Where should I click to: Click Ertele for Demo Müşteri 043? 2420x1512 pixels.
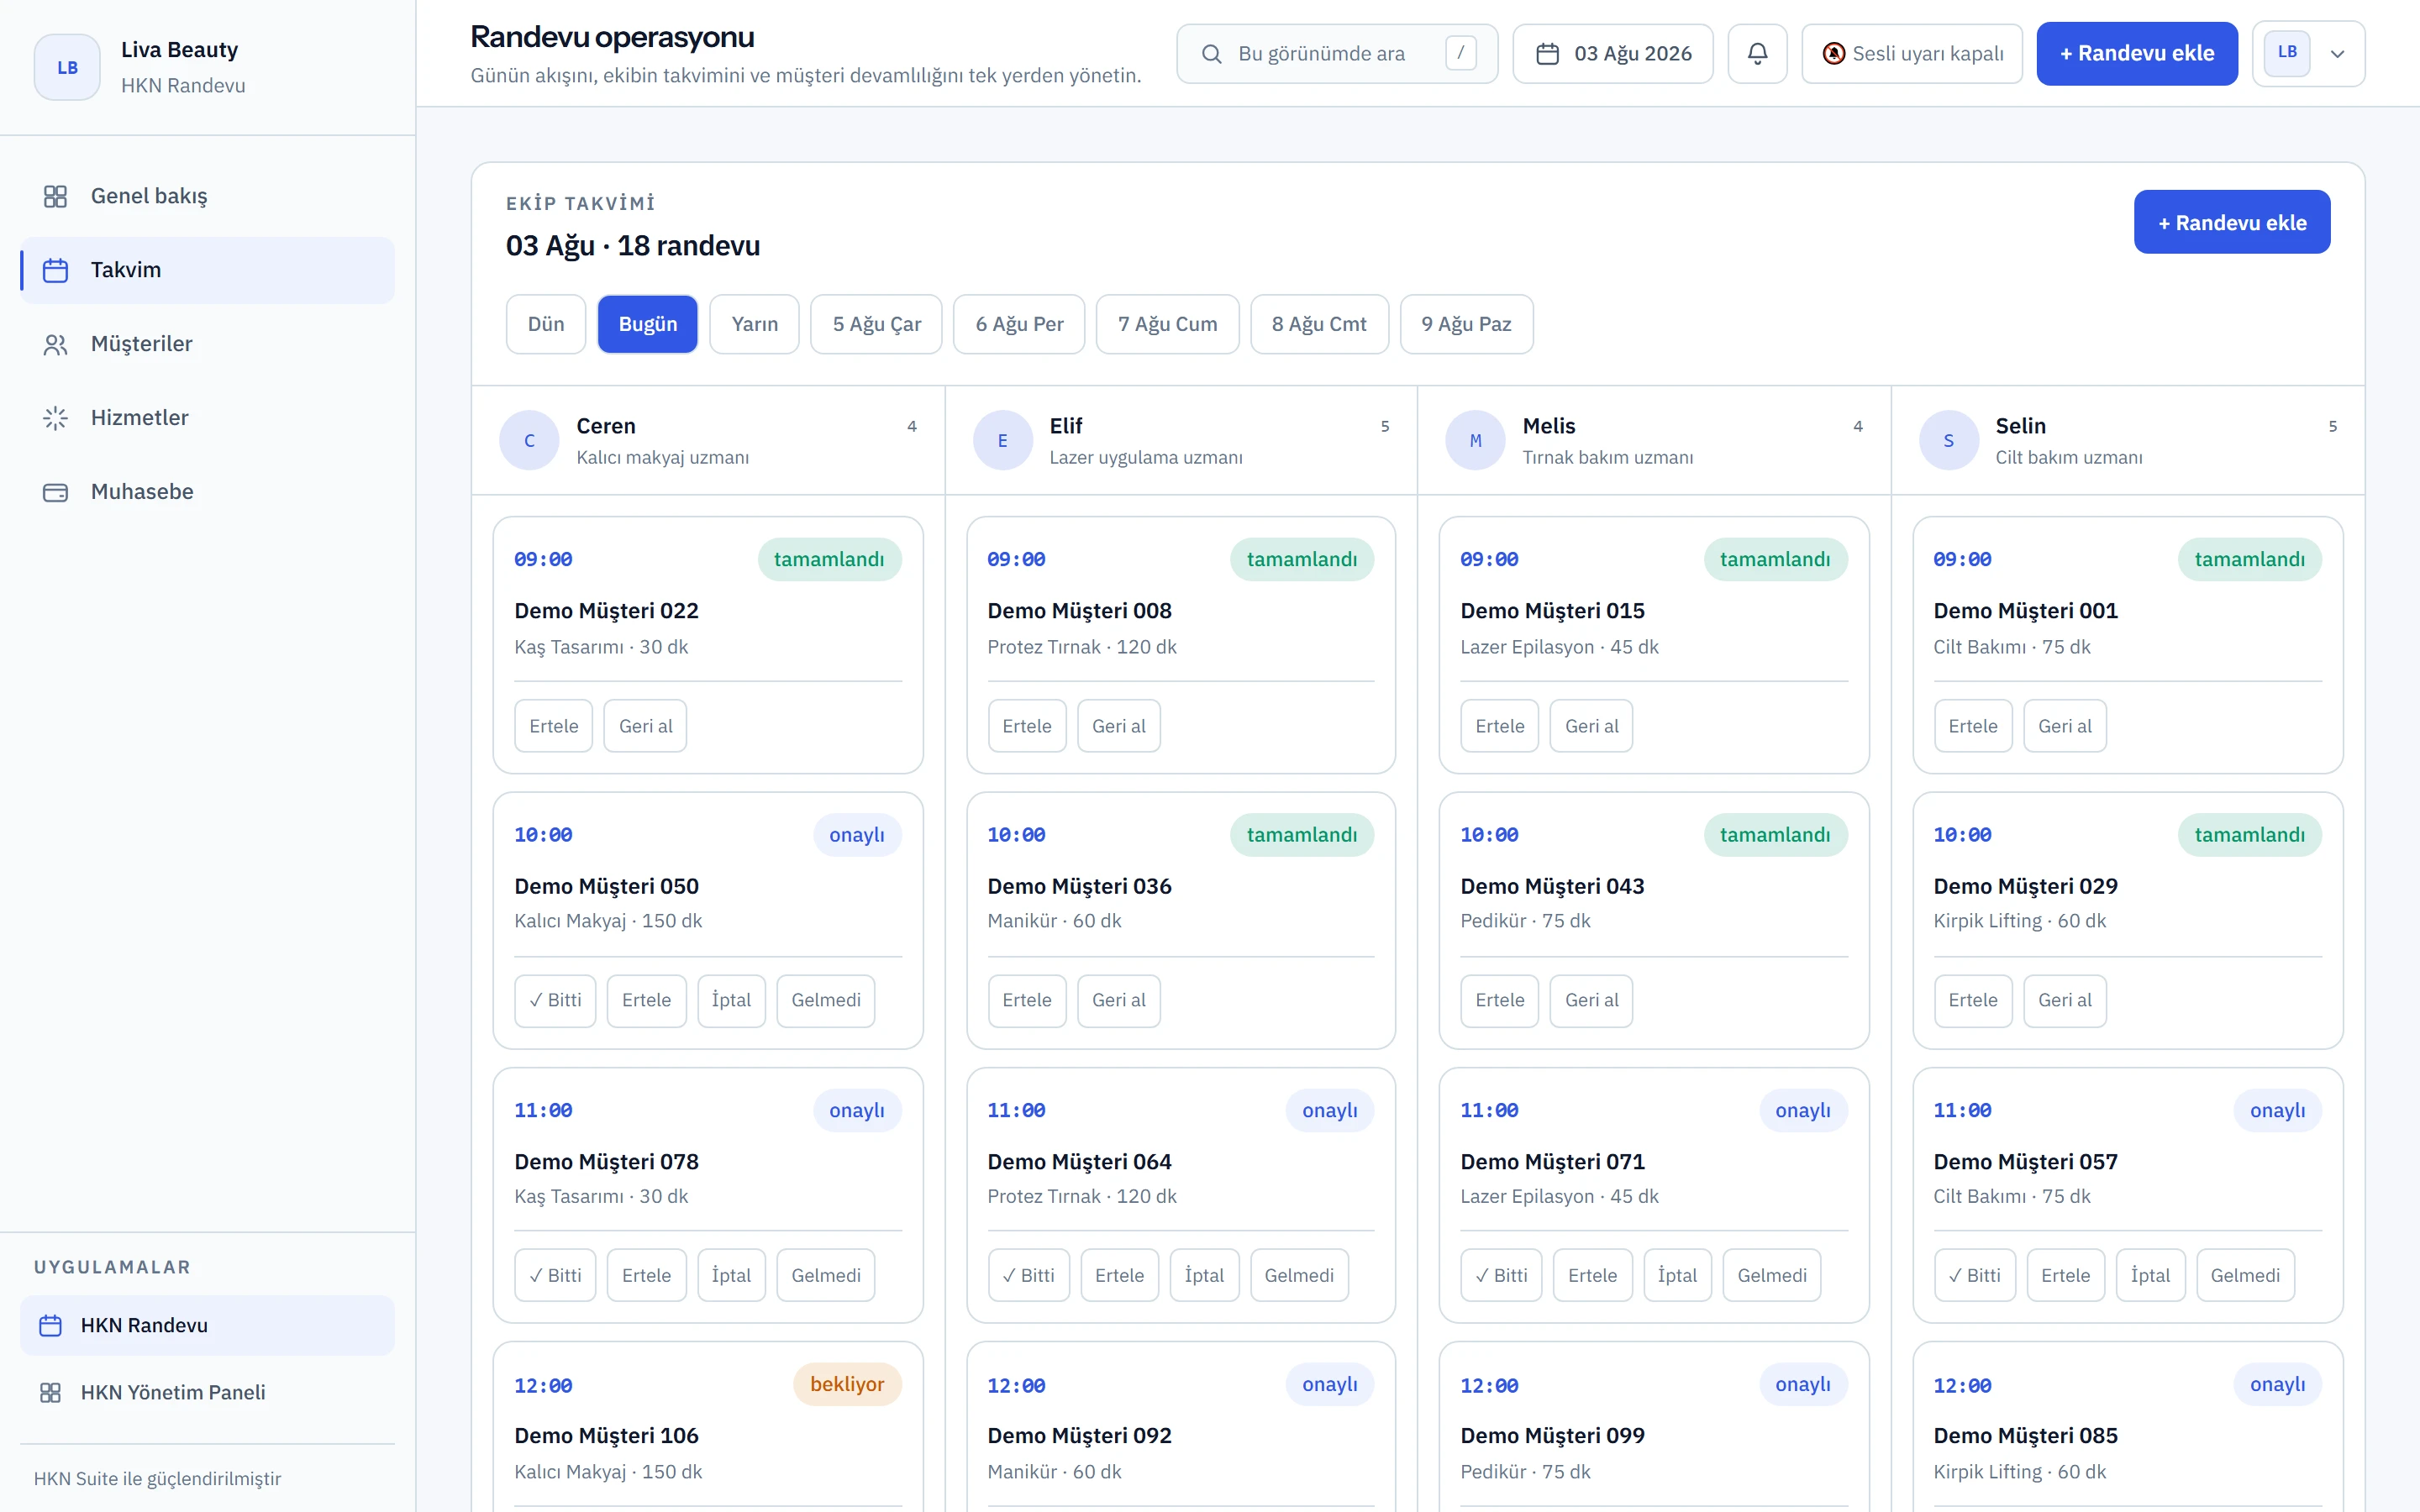click(x=1499, y=1000)
